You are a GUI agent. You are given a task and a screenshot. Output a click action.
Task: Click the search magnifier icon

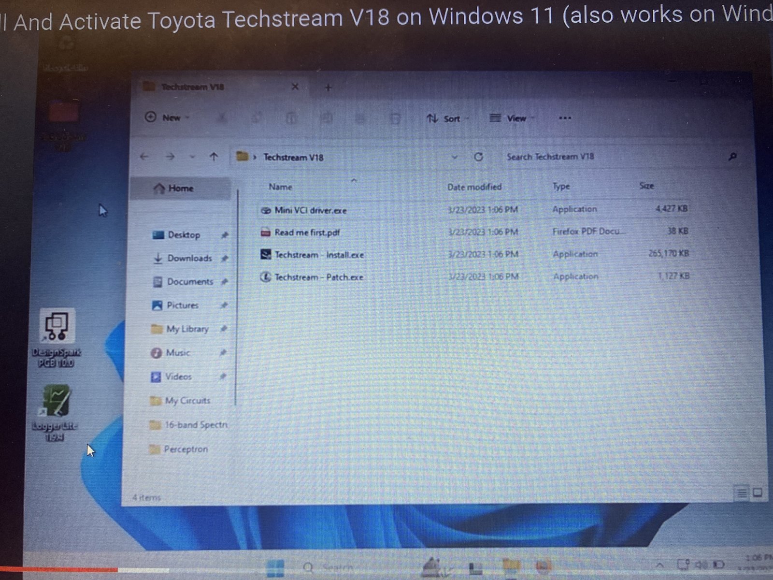click(732, 157)
